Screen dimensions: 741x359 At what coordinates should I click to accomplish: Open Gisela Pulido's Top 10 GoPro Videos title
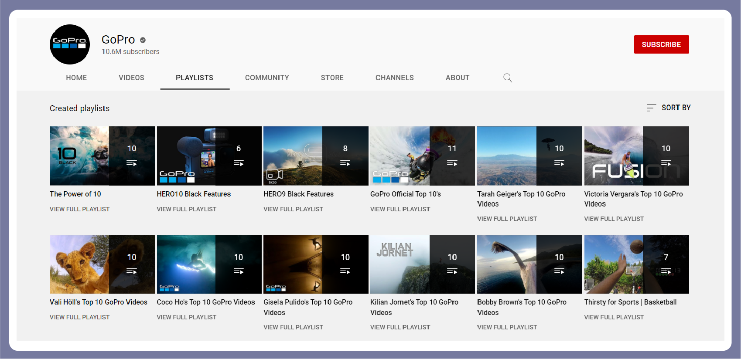pyautogui.click(x=308, y=307)
